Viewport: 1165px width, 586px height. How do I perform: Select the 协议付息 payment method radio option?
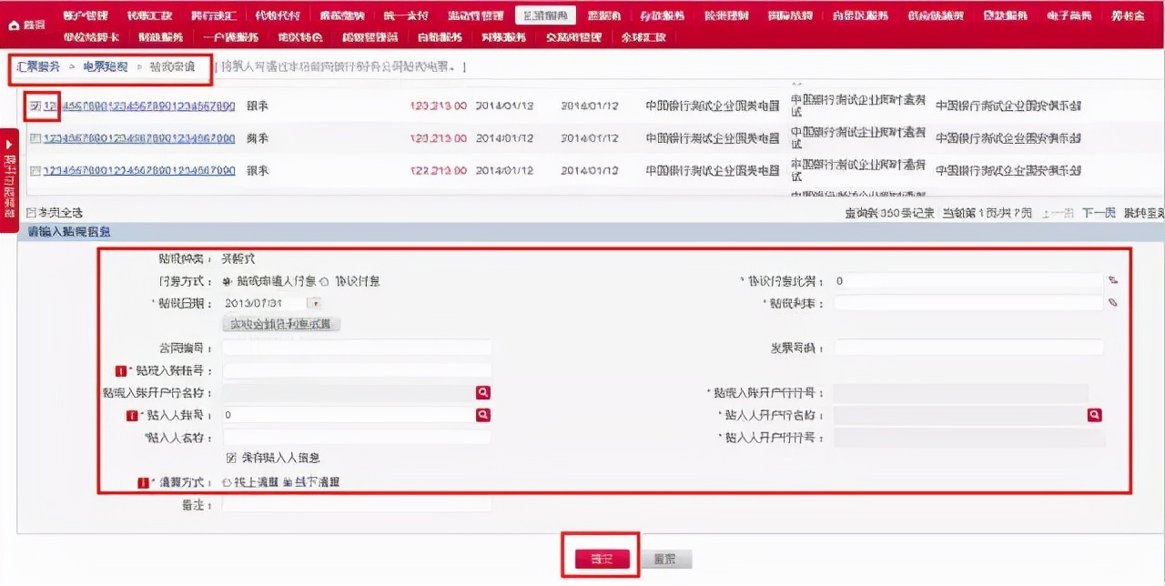point(324,281)
